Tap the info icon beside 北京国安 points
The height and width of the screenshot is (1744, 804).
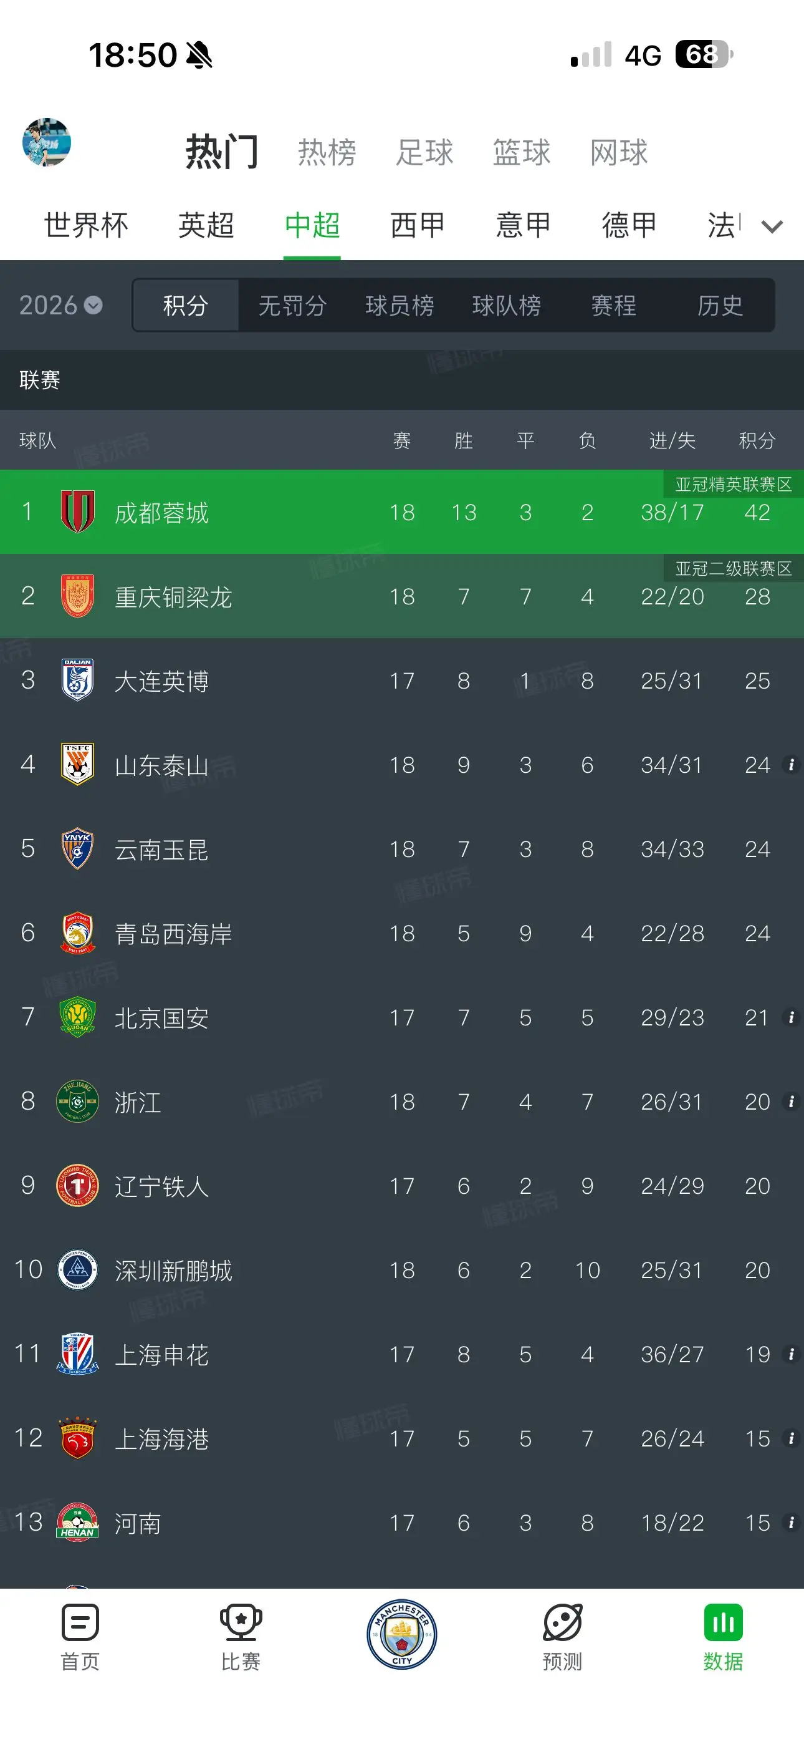(790, 1017)
